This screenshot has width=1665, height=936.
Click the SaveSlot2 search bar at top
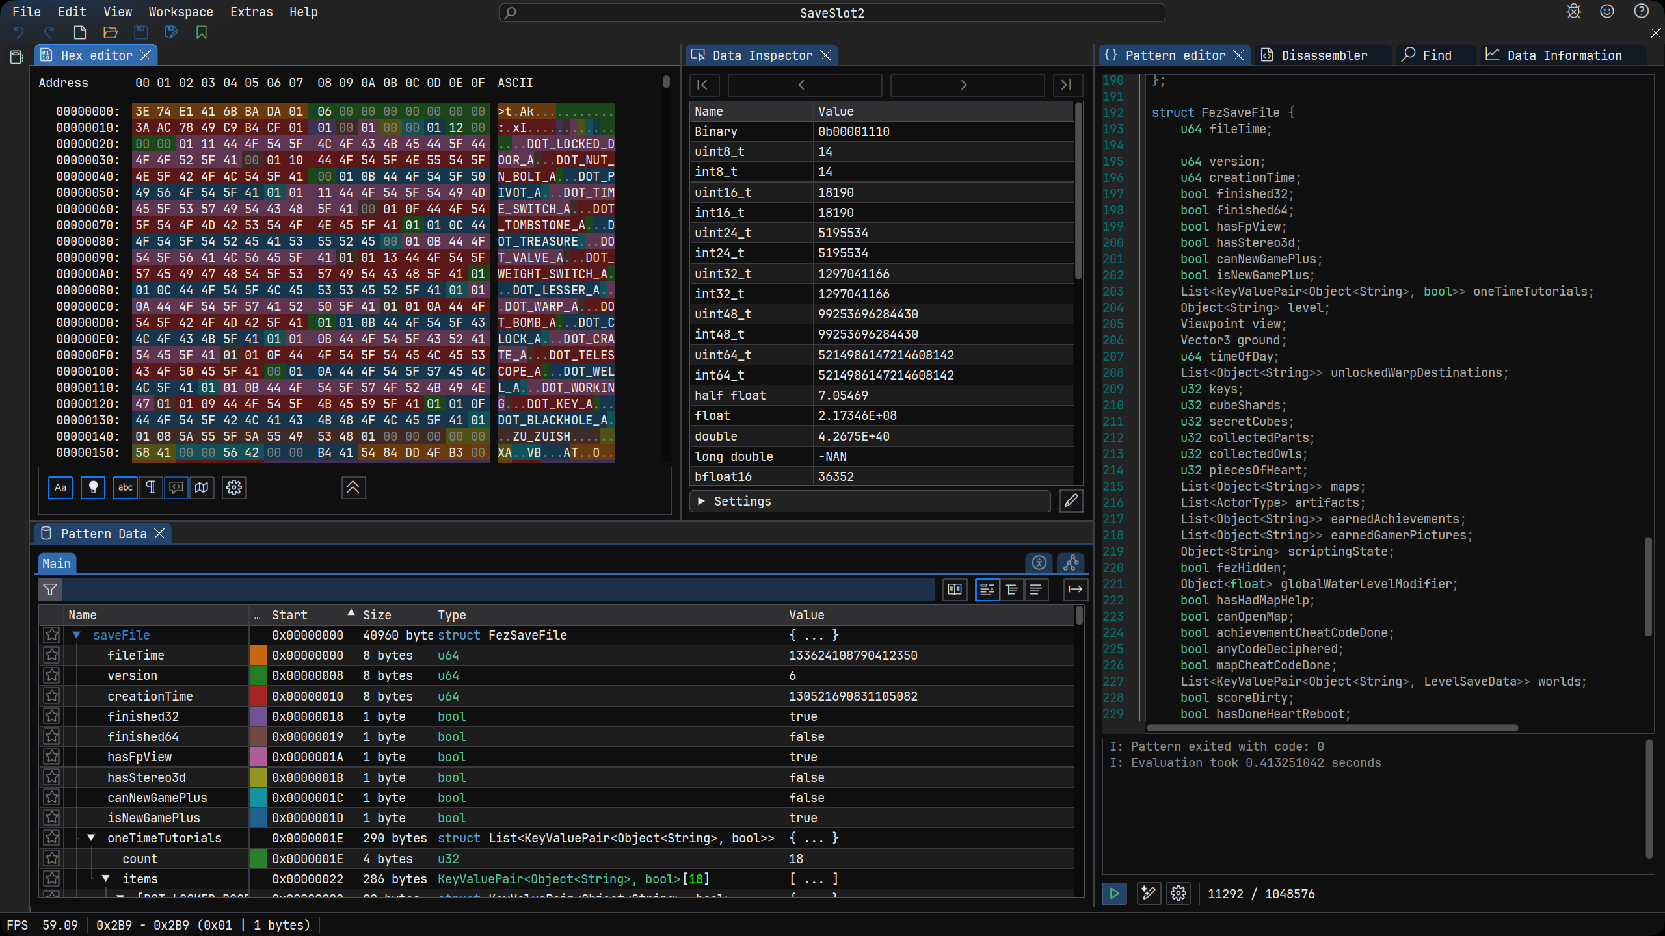pos(832,12)
